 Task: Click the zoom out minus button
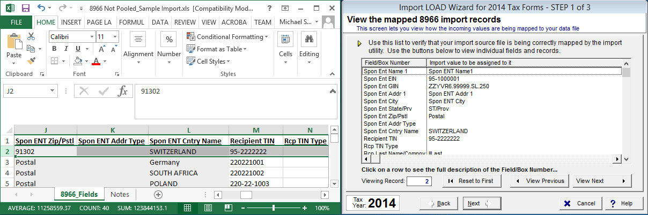click(x=242, y=208)
